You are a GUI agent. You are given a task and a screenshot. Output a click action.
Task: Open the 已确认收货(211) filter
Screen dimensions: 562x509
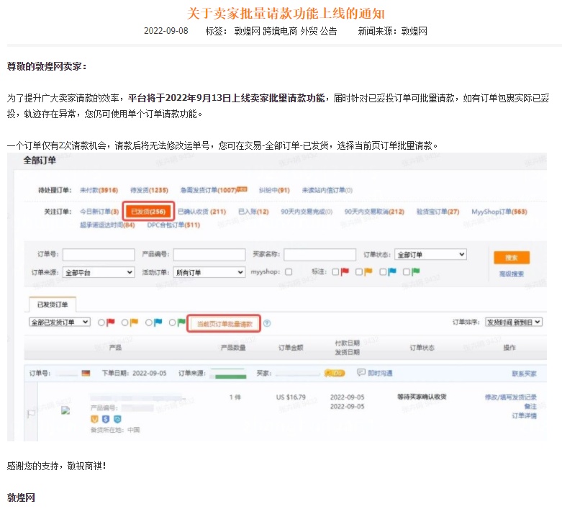click(x=201, y=212)
